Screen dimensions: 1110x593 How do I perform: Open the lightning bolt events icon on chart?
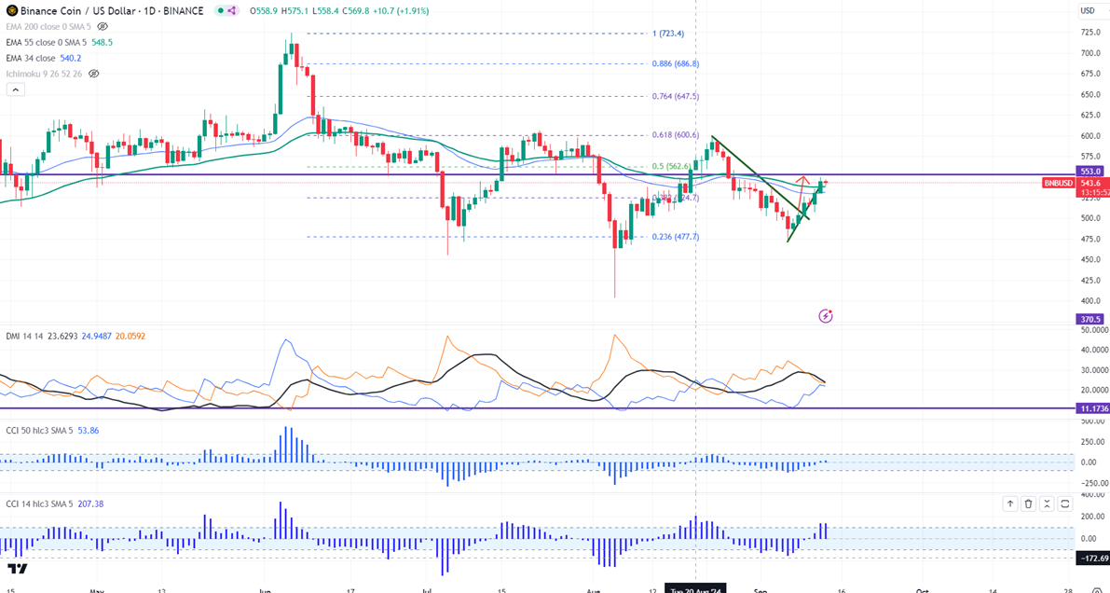click(826, 316)
